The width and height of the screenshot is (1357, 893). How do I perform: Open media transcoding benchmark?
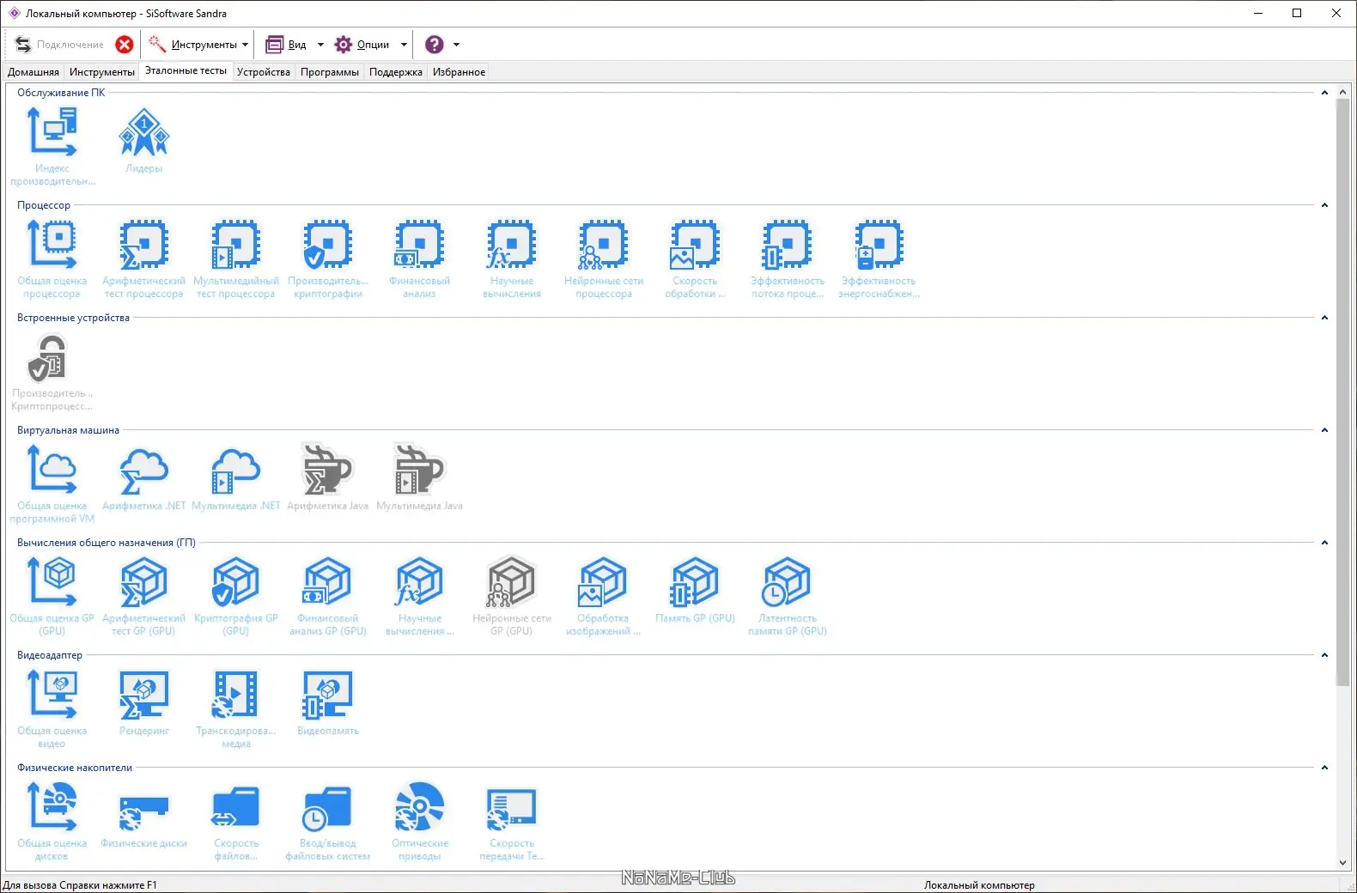pos(236,708)
